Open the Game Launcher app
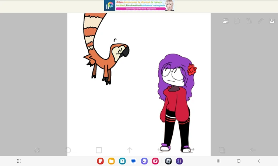Screen dimensions: 278x166 (179, 161)
